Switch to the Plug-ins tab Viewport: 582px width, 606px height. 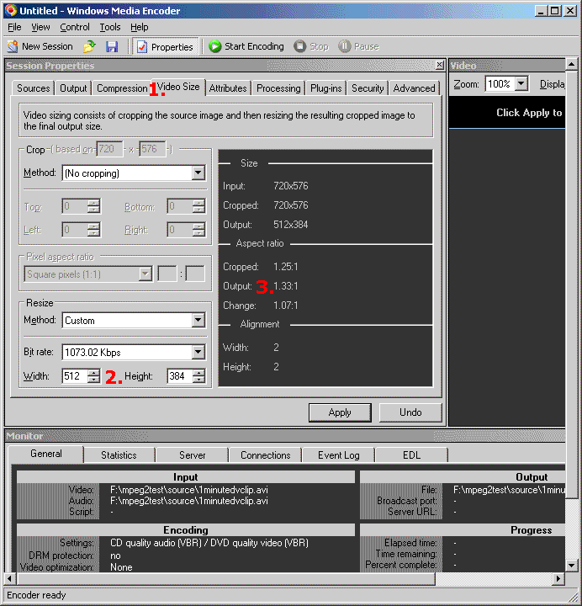[326, 88]
